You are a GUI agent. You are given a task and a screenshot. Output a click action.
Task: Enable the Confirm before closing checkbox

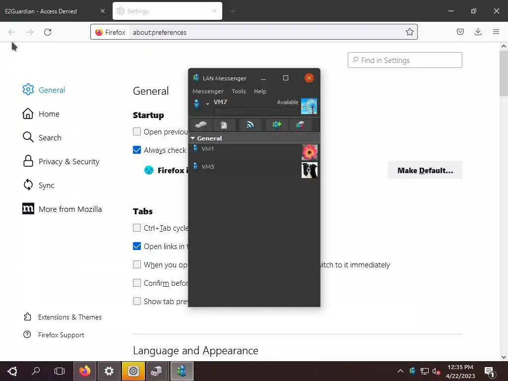click(x=137, y=283)
